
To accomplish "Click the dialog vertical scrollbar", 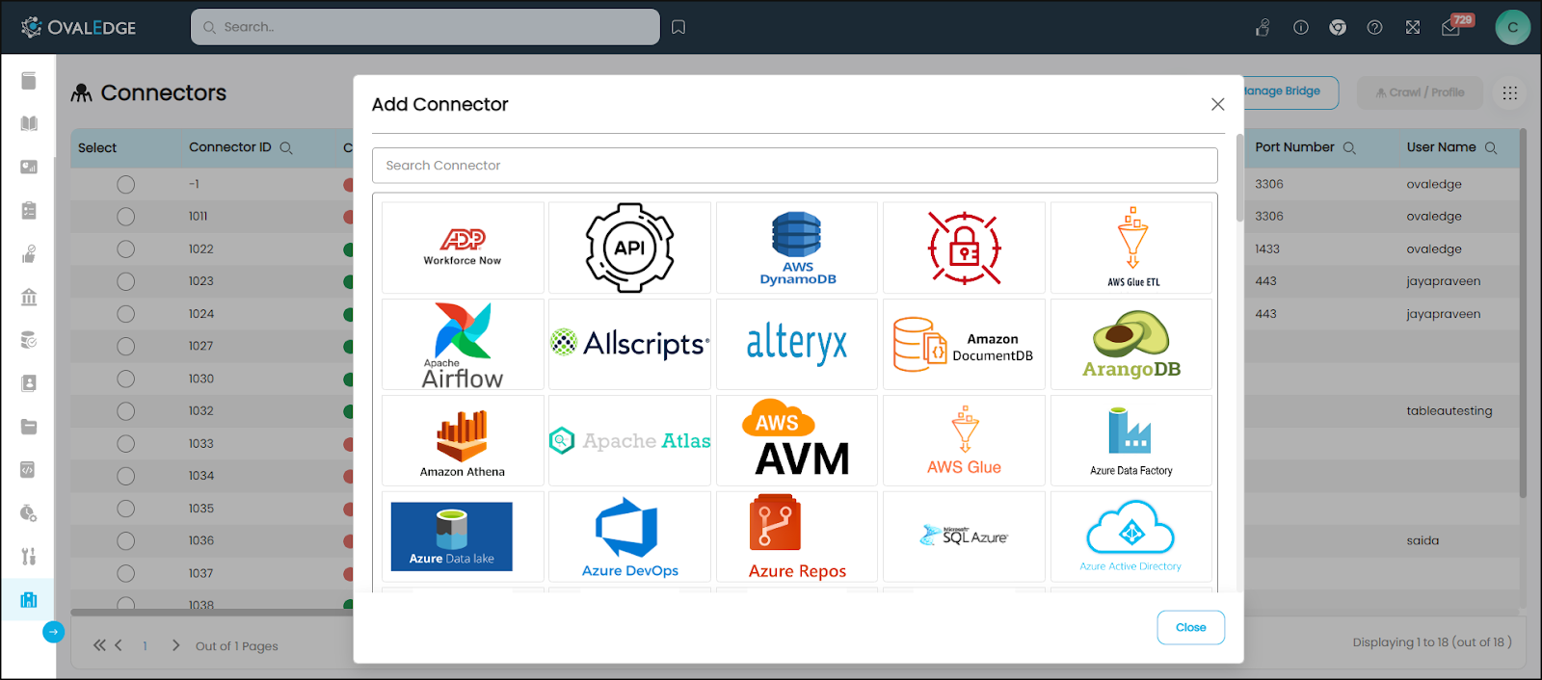I will (1239, 178).
